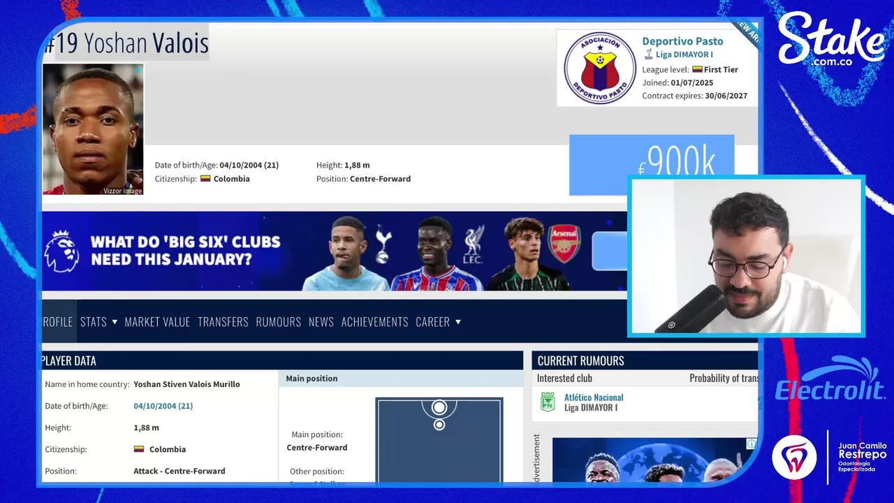Open the Rumours tab

pos(278,322)
